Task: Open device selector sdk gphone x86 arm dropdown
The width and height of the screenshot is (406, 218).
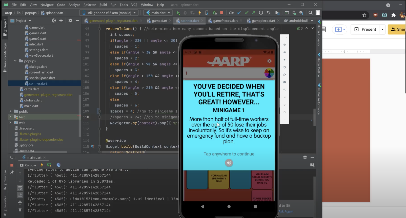Action: pos(109,13)
